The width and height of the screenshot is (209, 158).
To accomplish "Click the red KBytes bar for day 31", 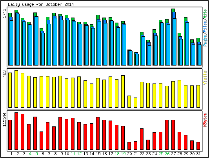I will click(198, 146).
